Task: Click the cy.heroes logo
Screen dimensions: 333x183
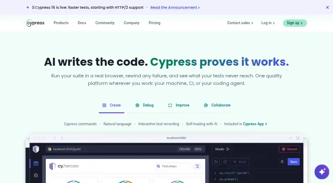Action: click(x=64, y=166)
